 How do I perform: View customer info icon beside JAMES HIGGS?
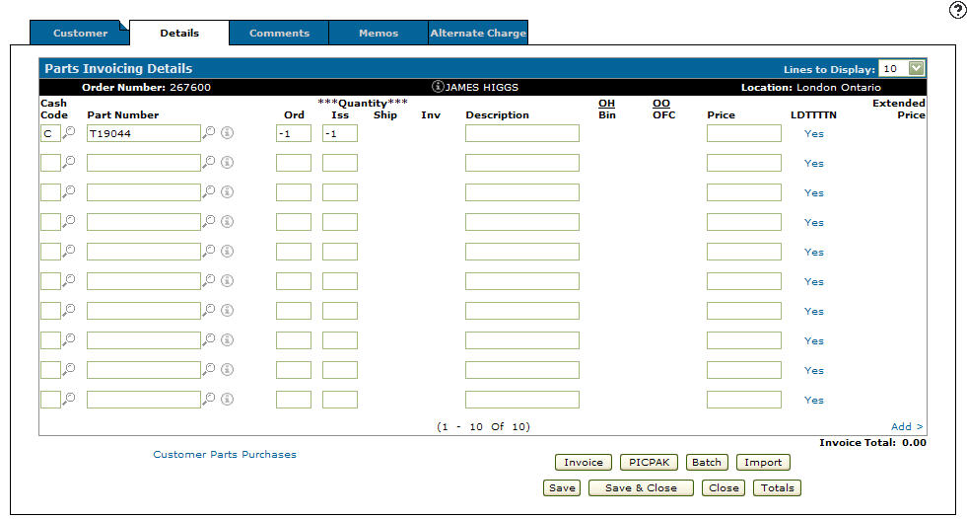[x=438, y=87]
